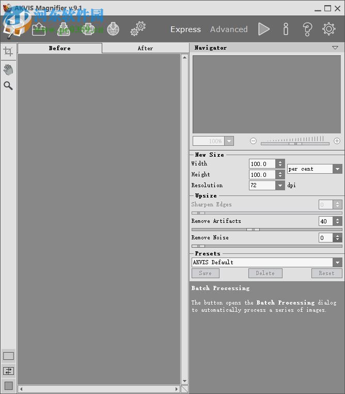Click the Save image toolbar icon
This screenshot has height=394, width=345.
[64, 29]
